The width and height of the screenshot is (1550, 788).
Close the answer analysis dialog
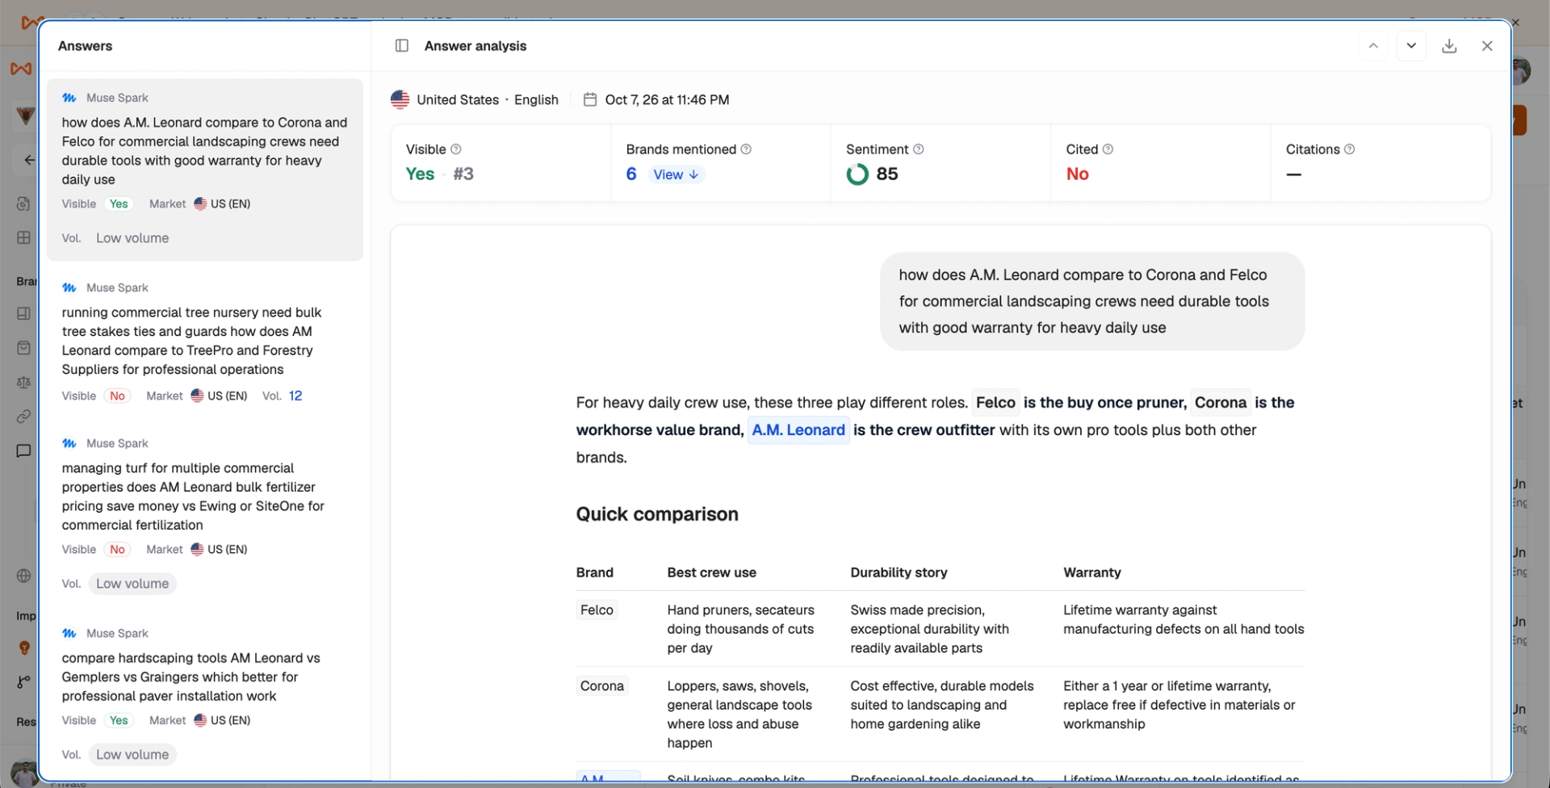[1487, 46]
